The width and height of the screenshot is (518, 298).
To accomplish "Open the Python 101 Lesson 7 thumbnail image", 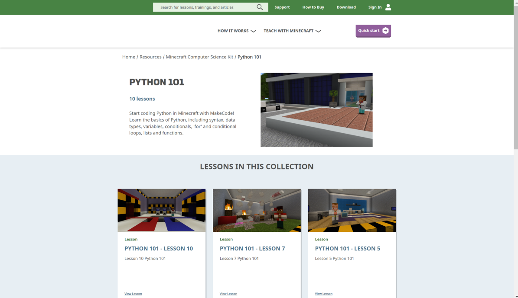I will coord(257,210).
